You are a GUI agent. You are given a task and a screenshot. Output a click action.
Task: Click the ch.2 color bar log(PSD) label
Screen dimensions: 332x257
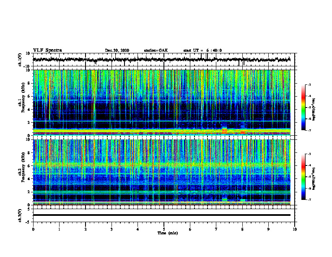(x=314, y=178)
